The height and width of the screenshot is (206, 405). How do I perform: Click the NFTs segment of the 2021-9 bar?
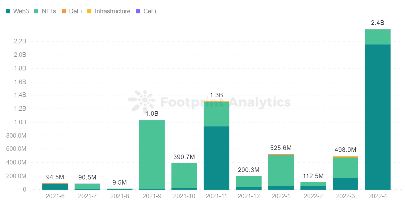(x=152, y=154)
